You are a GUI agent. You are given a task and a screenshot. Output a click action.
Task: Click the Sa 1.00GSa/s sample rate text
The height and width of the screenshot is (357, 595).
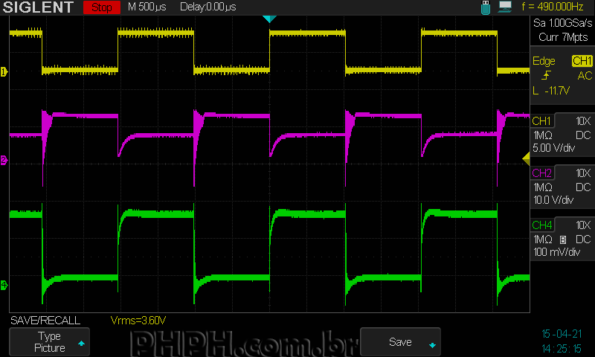(562, 23)
